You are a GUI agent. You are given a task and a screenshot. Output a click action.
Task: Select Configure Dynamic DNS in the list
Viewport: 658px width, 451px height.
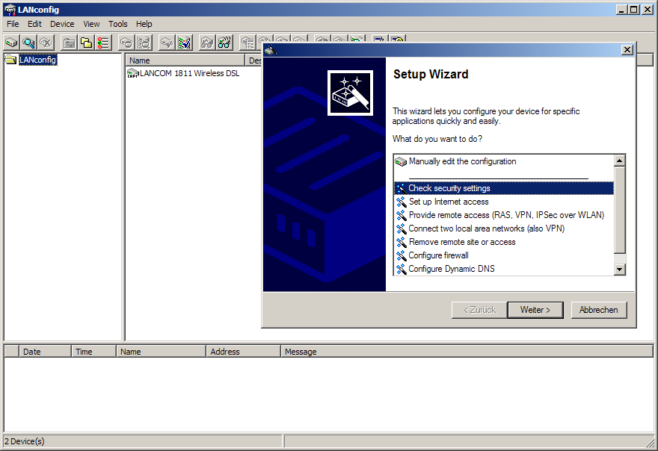(452, 269)
